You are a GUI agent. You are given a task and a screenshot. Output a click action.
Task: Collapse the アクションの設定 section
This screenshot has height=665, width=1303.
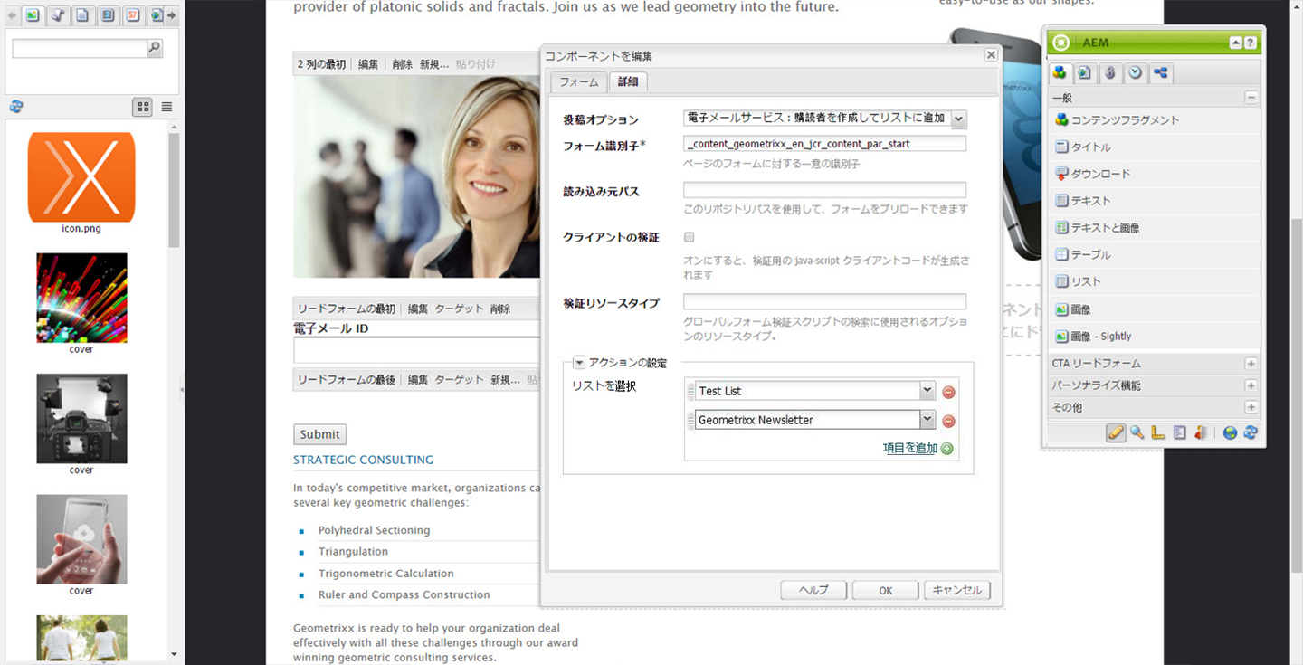pyautogui.click(x=579, y=363)
